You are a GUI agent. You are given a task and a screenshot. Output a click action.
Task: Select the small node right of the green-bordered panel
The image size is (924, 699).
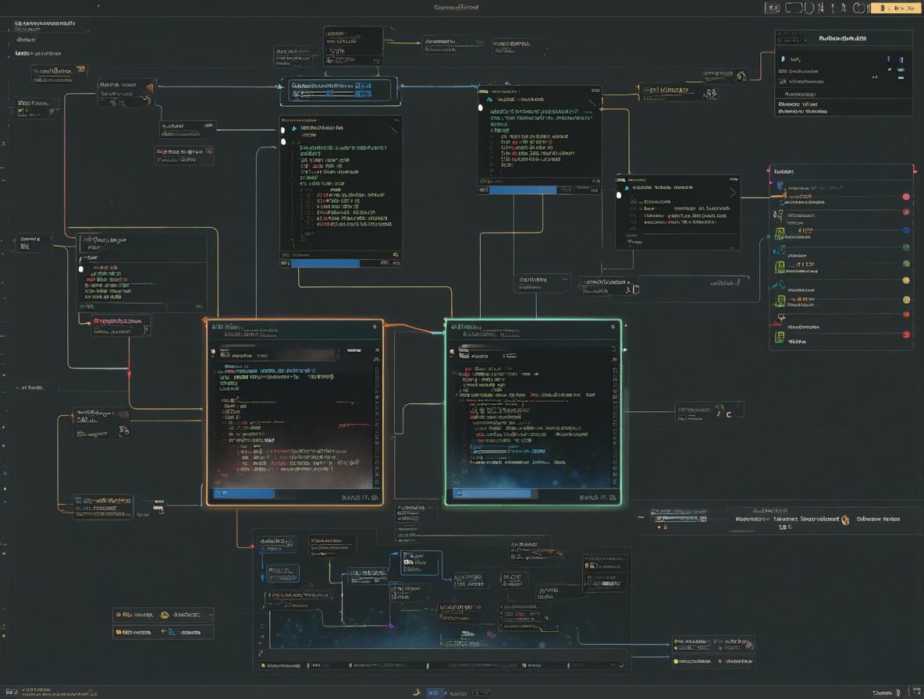pyautogui.click(x=709, y=411)
